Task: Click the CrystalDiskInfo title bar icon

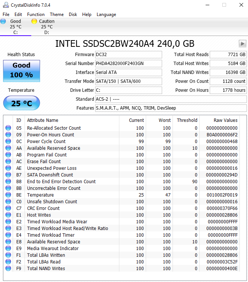Action: 4,5
